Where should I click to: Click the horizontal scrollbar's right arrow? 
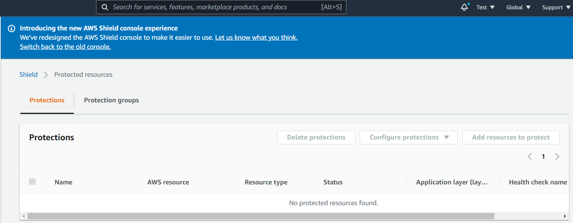pyautogui.click(x=565, y=216)
